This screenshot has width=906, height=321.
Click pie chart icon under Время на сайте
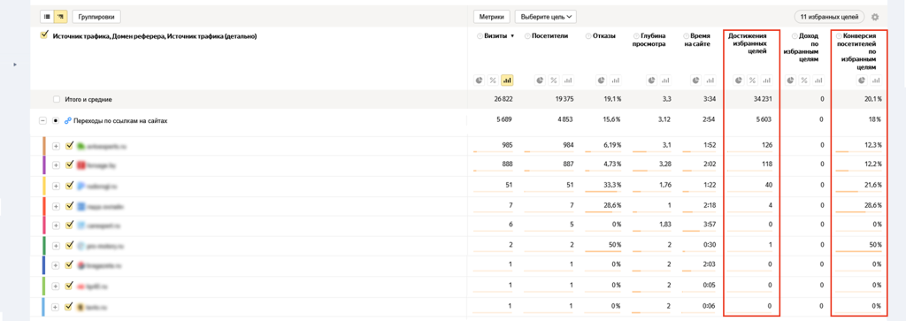(696, 80)
